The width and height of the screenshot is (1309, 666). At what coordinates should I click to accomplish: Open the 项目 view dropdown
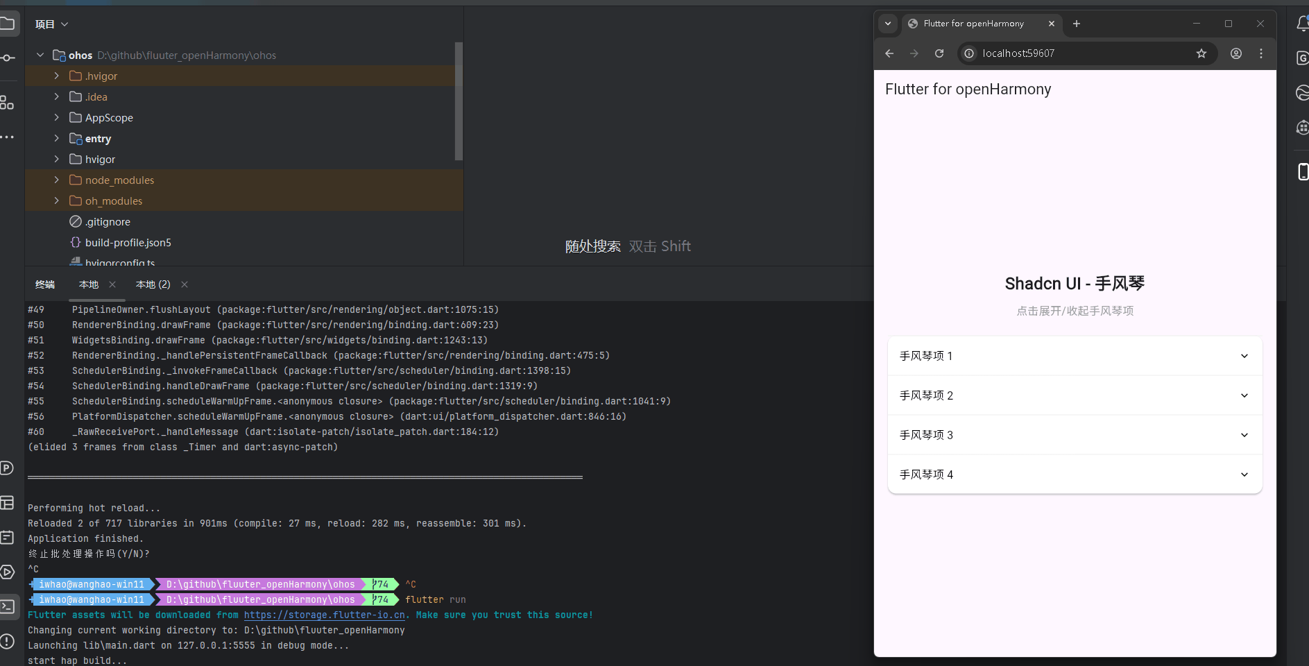tap(52, 24)
